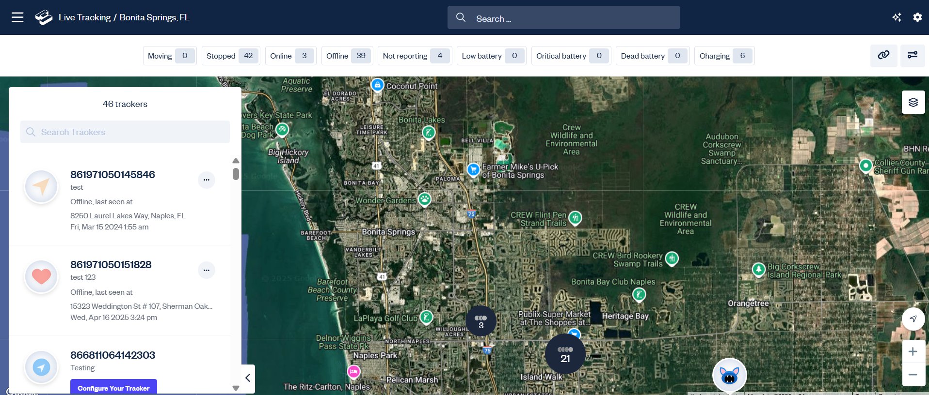Click Big Corkscrew Island Regional Park marker
The height and width of the screenshot is (395, 929).
point(759,269)
